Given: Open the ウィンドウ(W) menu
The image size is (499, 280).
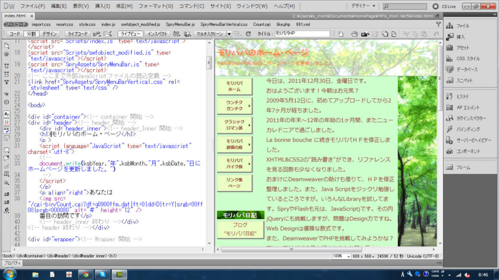Looking at the screenshot, I should pyautogui.click(x=252, y=6).
